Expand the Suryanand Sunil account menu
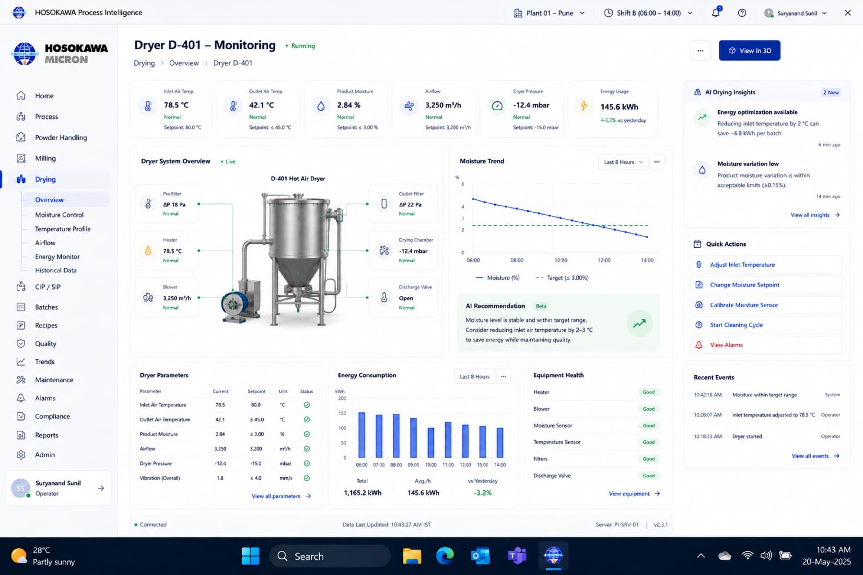Viewport: 863px width, 575px height. click(796, 13)
